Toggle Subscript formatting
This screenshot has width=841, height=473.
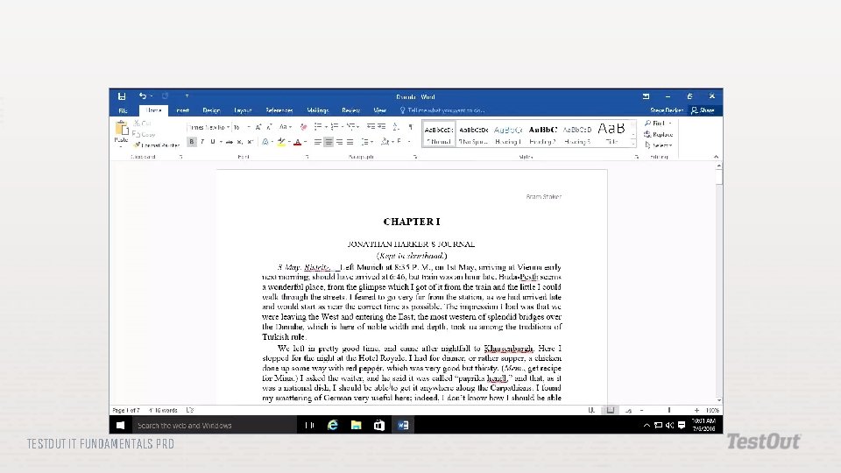tap(240, 142)
